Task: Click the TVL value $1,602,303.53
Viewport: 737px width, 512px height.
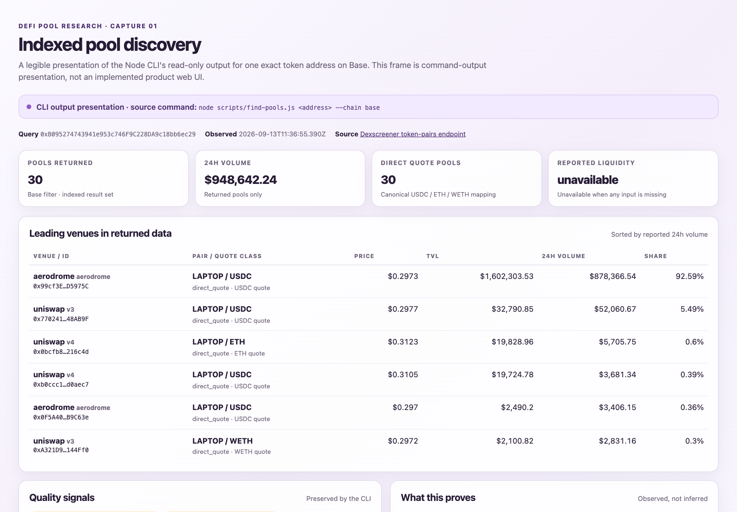Action: pyautogui.click(x=506, y=276)
